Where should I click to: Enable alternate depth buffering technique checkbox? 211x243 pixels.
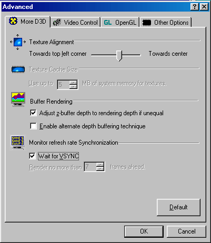33,126
